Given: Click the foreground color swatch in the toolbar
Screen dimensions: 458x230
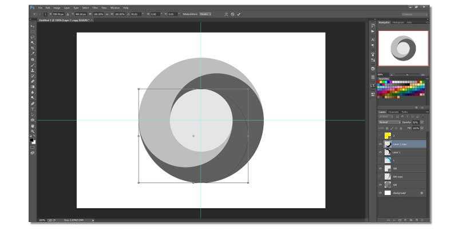Looking at the screenshot, I should (32, 139).
